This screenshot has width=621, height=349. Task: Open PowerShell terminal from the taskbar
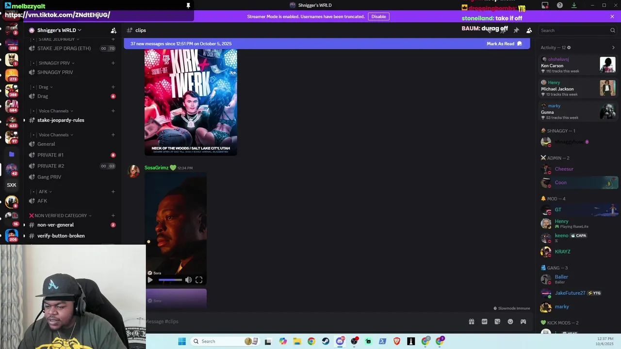point(382,341)
